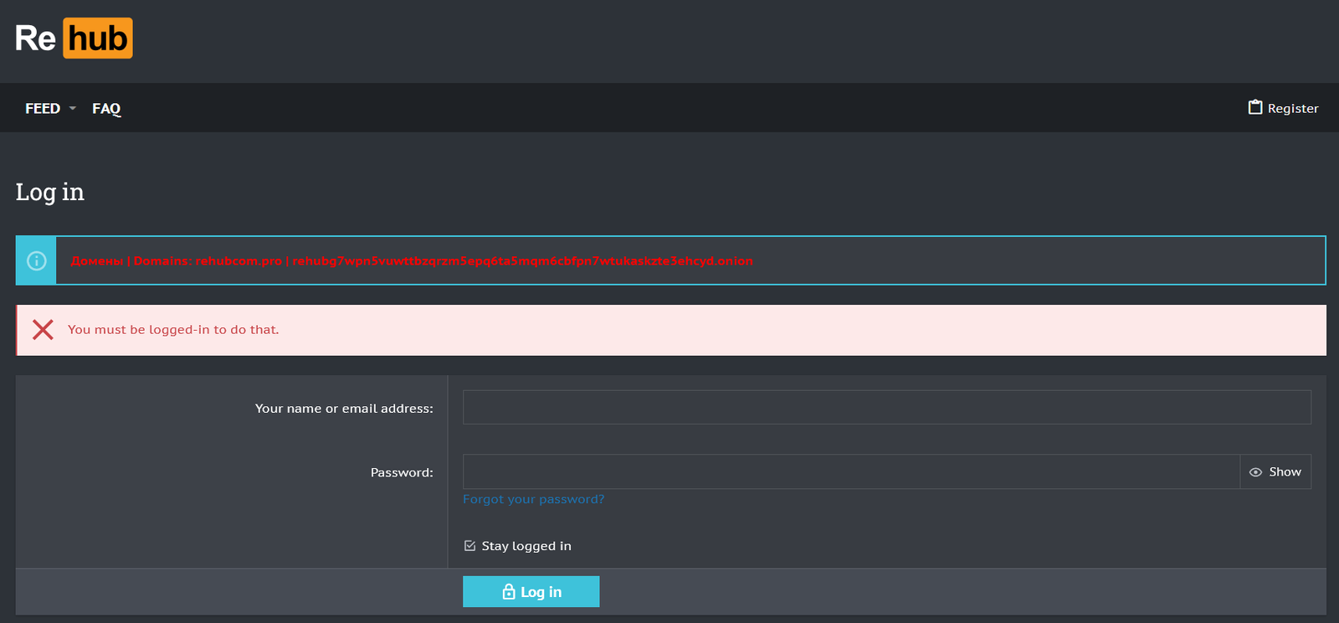The image size is (1339, 623).
Task: Click the 'Password:' label
Action: 402,473
